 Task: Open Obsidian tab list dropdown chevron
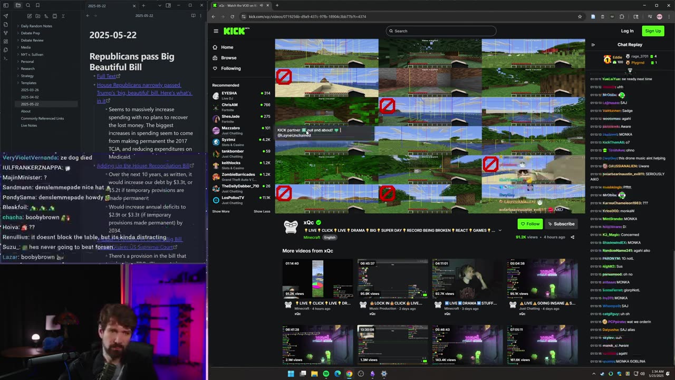159,5
